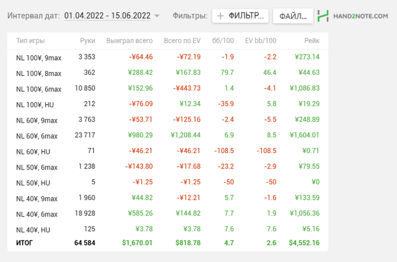The height and width of the screenshot is (262, 397).
Task: Select the NL 40¥, 6max row
Action: click(x=168, y=214)
